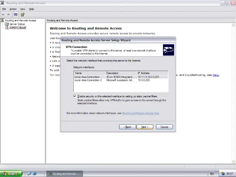Click the details pane scroll down arrow

coord(233,162)
